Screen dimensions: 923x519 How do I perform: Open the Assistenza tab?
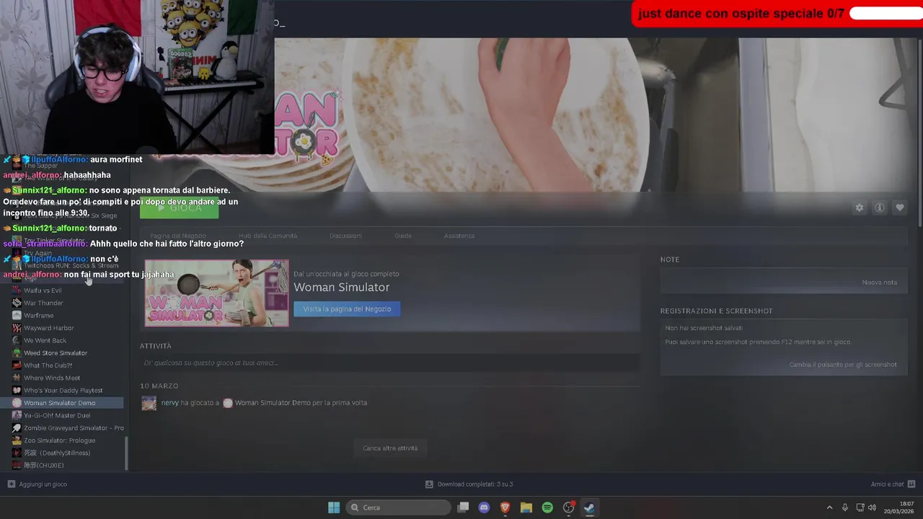pyautogui.click(x=459, y=236)
